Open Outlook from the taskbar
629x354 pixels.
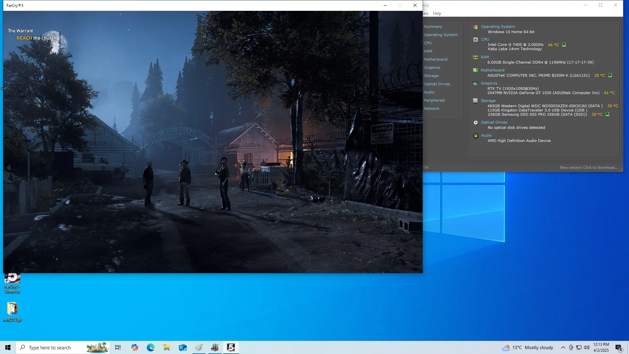(x=183, y=347)
